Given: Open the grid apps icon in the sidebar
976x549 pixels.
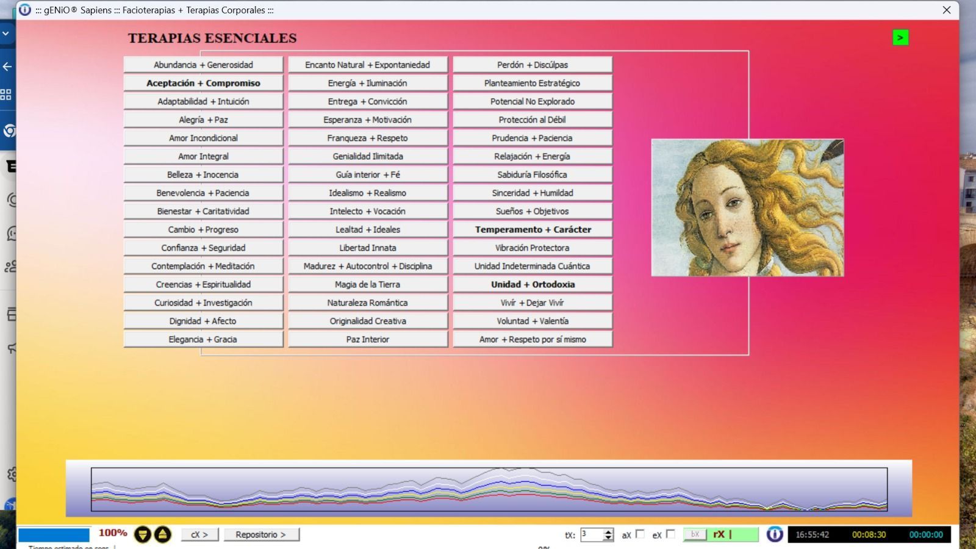Looking at the screenshot, I should [6, 95].
